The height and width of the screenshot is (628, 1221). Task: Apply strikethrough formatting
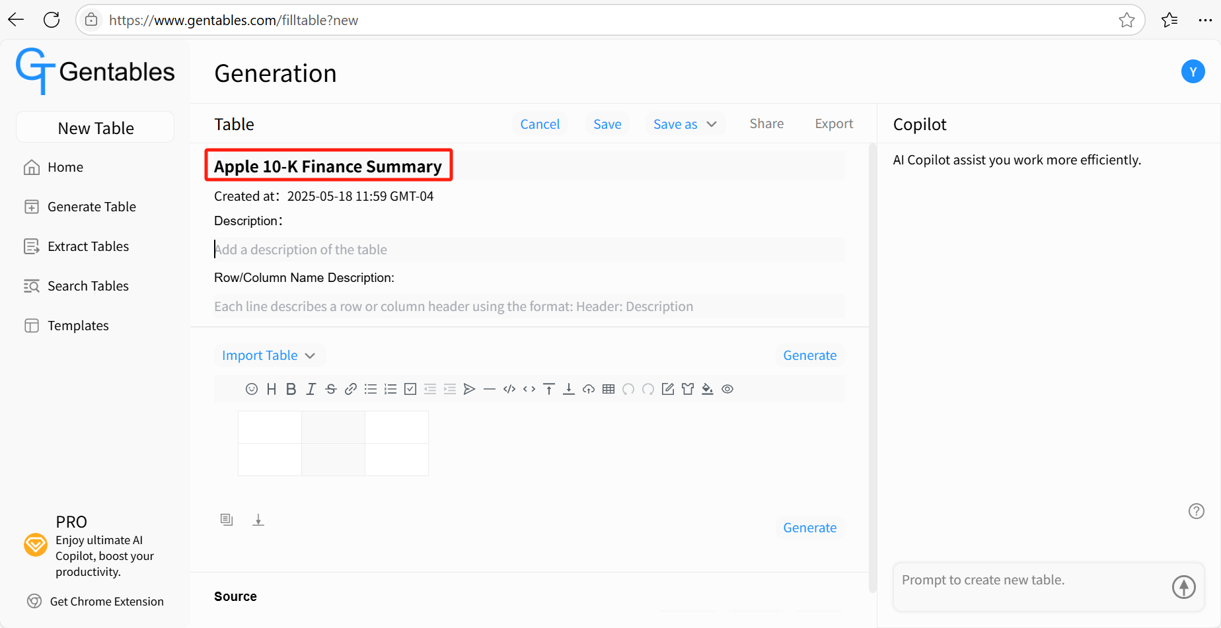[x=331, y=389]
